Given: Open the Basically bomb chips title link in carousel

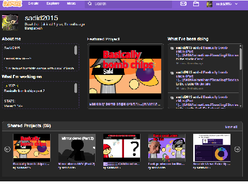Looking at the screenshot, I should (x=31, y=164).
